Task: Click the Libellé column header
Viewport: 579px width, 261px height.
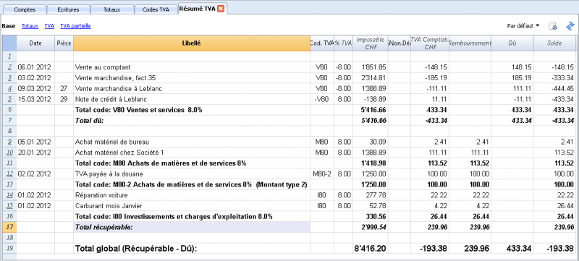Action: coord(192,43)
